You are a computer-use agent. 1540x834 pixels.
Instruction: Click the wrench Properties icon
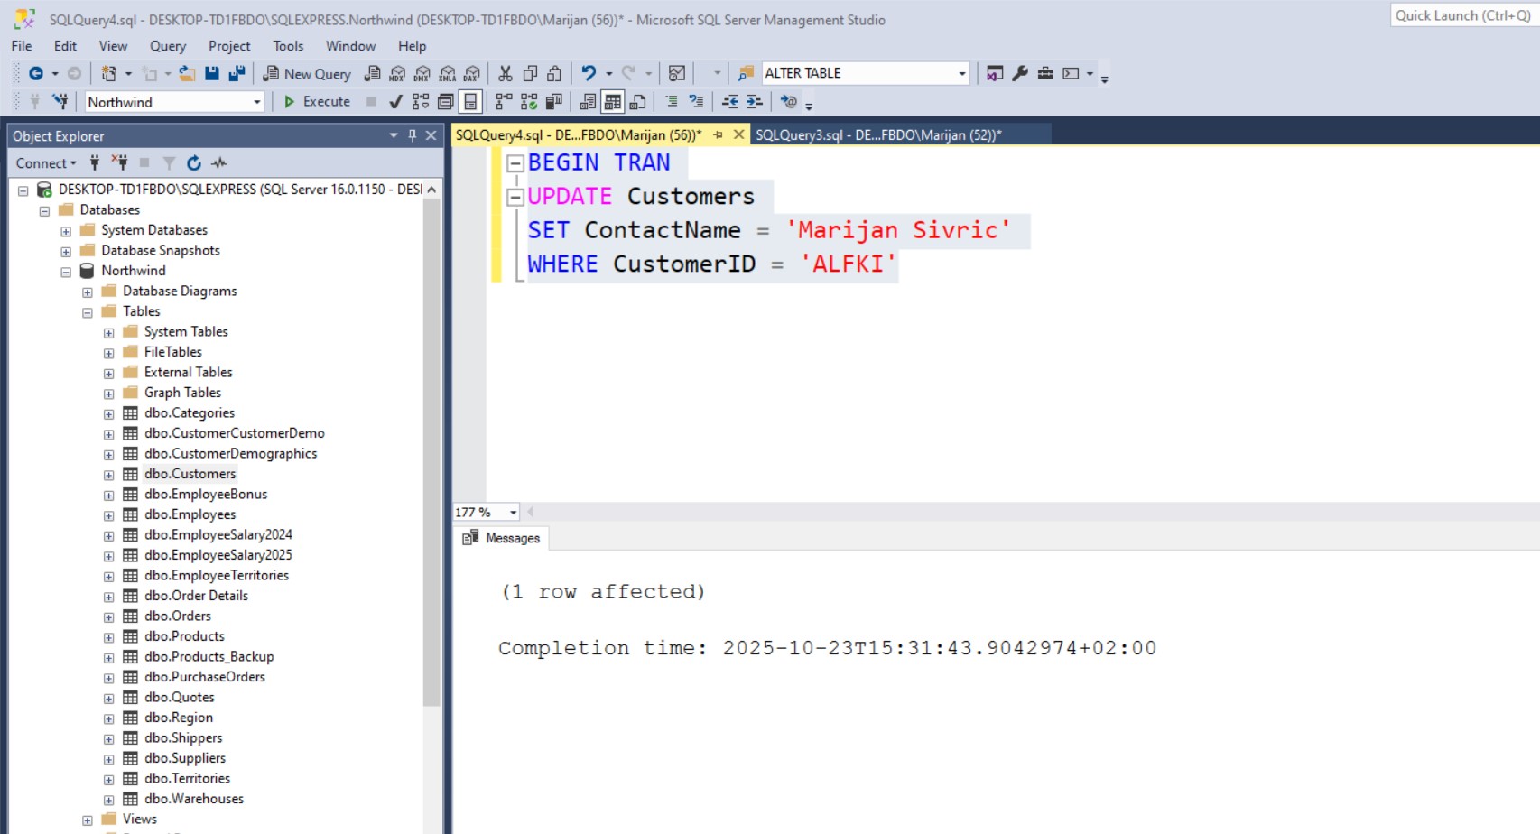coord(1020,73)
